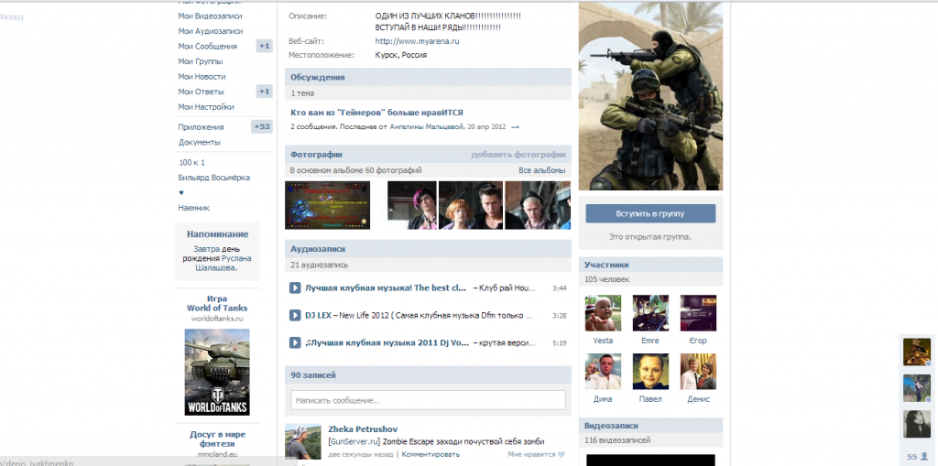Click the +1 counter next to Мои Ответы
This screenshot has height=466, width=938.
[264, 92]
